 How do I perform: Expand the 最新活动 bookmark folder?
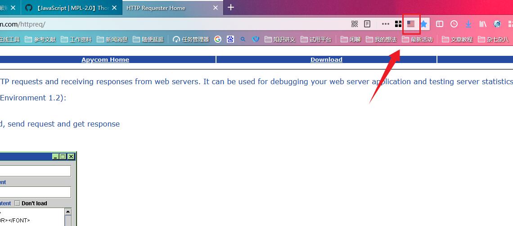(x=417, y=39)
